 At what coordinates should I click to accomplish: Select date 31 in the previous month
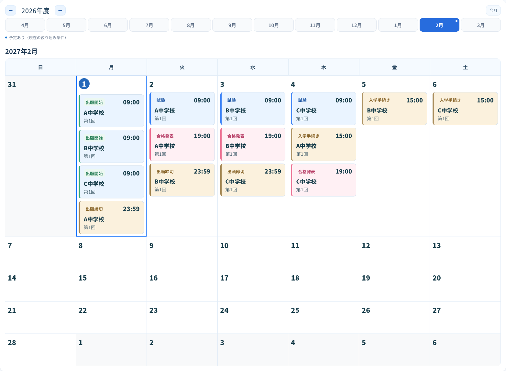point(12,84)
